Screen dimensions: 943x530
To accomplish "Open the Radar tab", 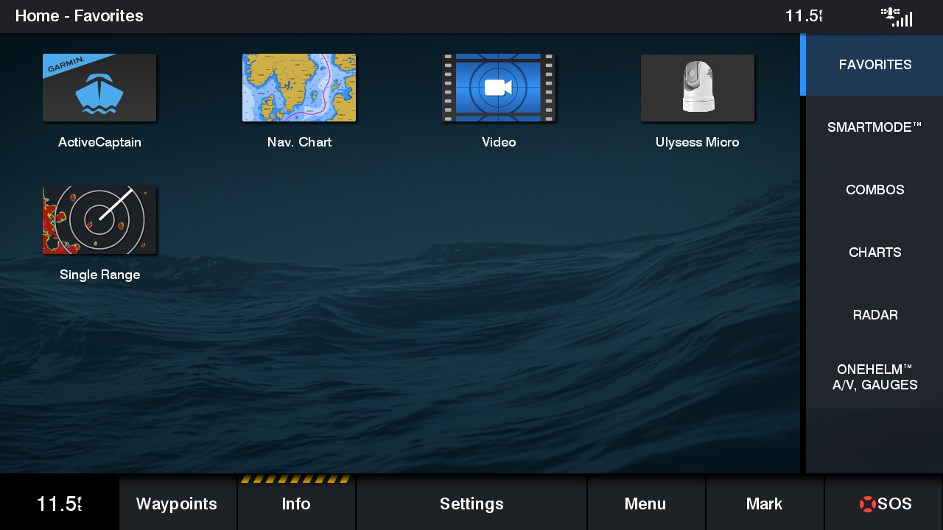I will pyautogui.click(x=874, y=315).
